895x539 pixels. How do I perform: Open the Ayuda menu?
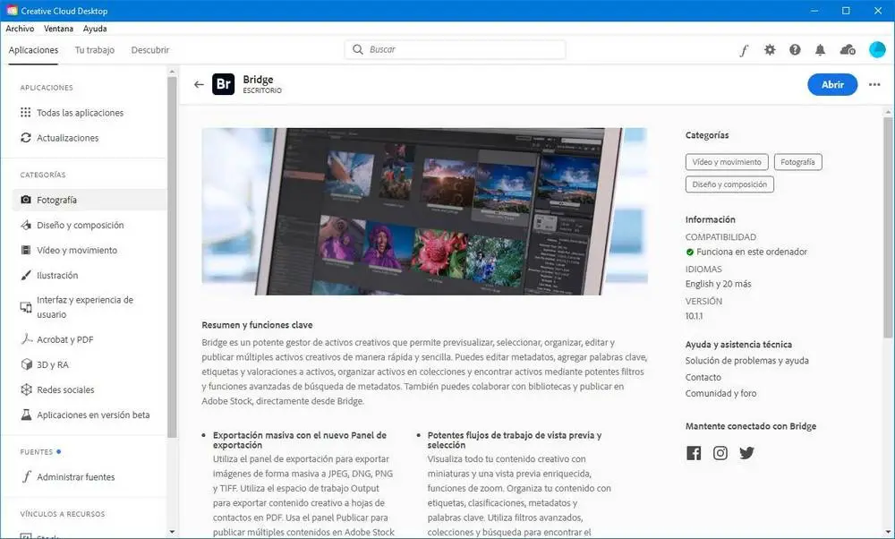coord(95,29)
